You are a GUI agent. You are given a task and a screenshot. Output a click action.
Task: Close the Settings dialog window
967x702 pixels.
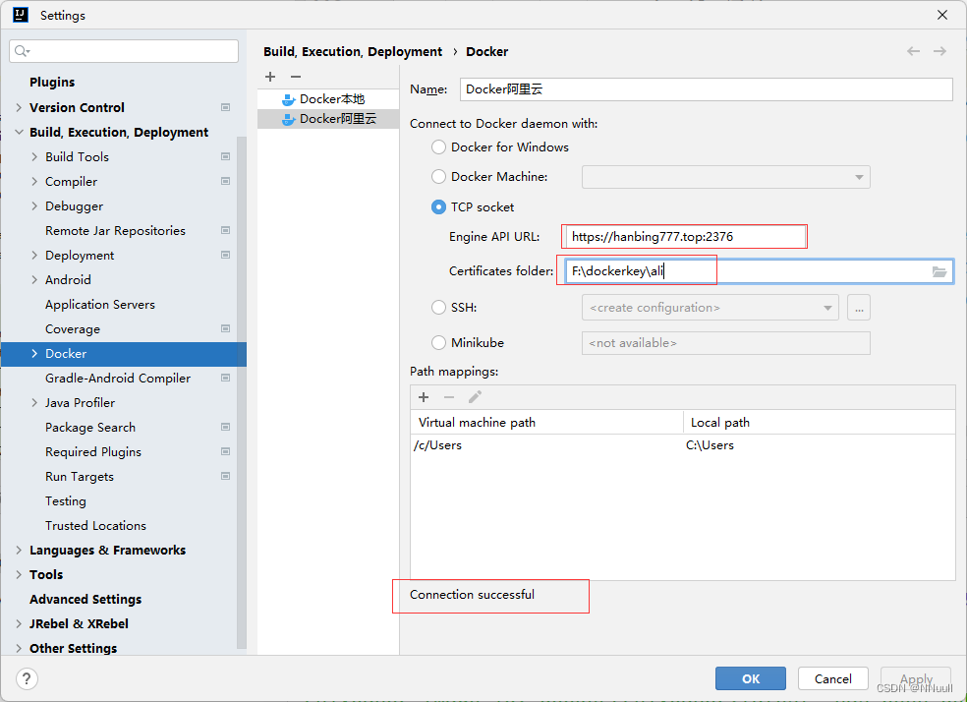click(x=942, y=15)
